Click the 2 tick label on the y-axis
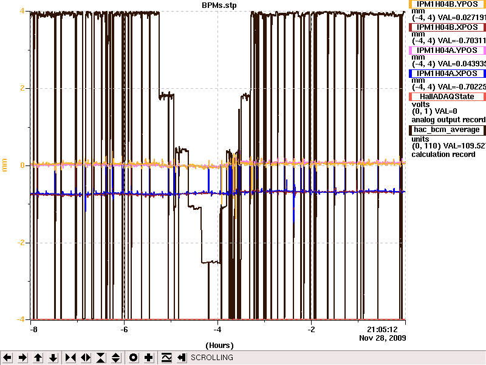486x365 pixels. [22, 88]
